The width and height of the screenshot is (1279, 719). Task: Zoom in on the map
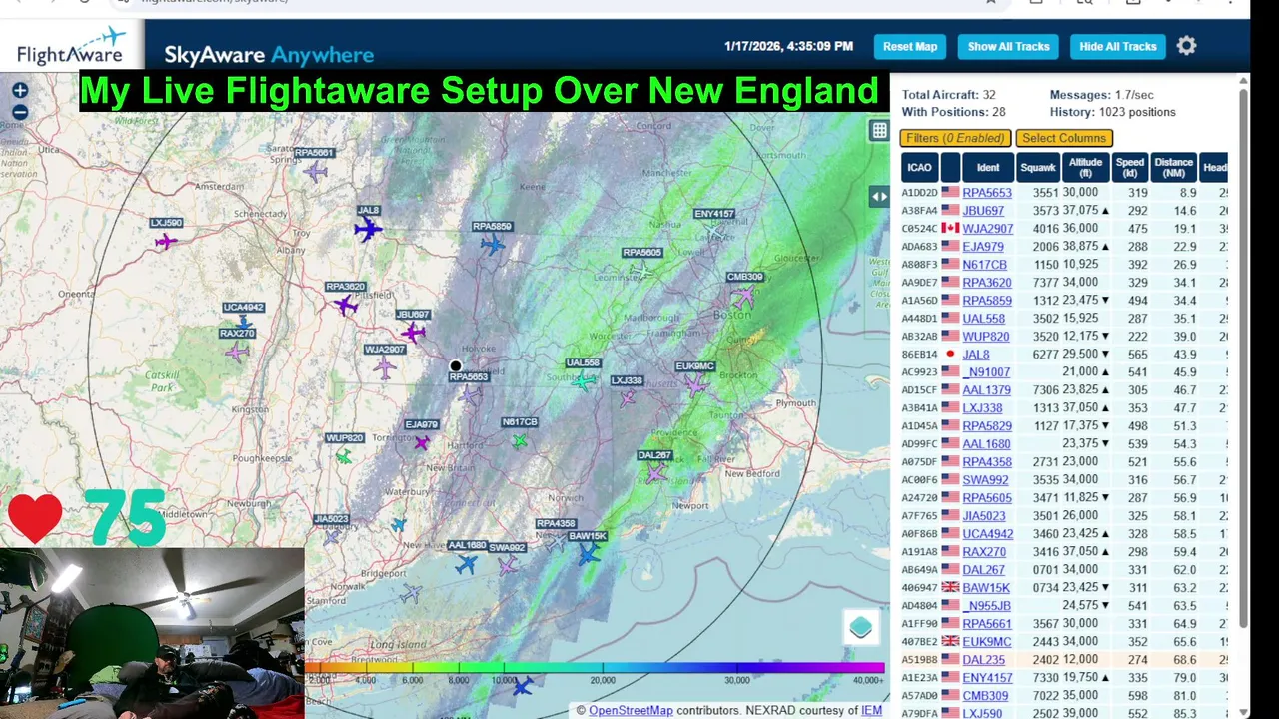[x=20, y=91]
